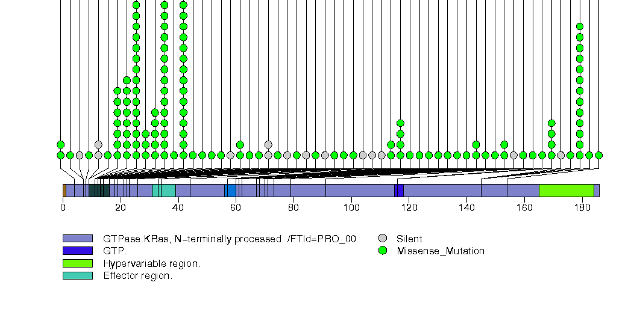631x315 pixels.
Task: Select the top circle of the stack just left of the tallest right stack
Action: click(551, 123)
